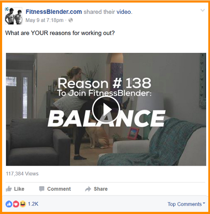Click the 117,384 Views count
Image resolution: width=210 pixels, height=214 pixels.
(x=22, y=174)
